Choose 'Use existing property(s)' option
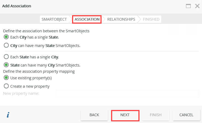 pyautogui.click(x=6, y=78)
